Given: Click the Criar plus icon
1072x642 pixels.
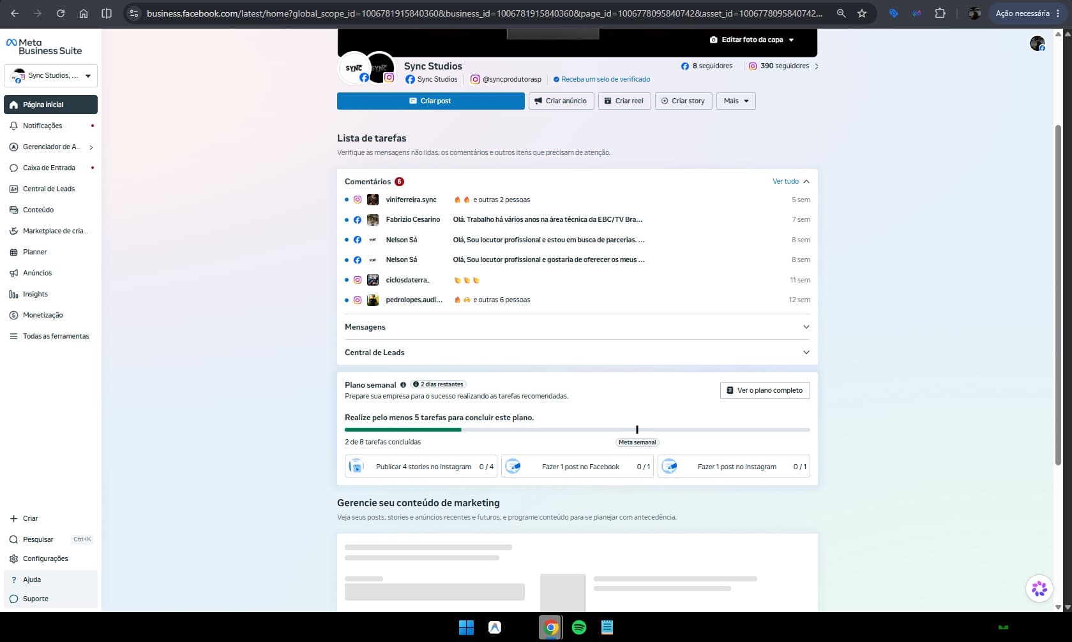Looking at the screenshot, I should [x=13, y=518].
